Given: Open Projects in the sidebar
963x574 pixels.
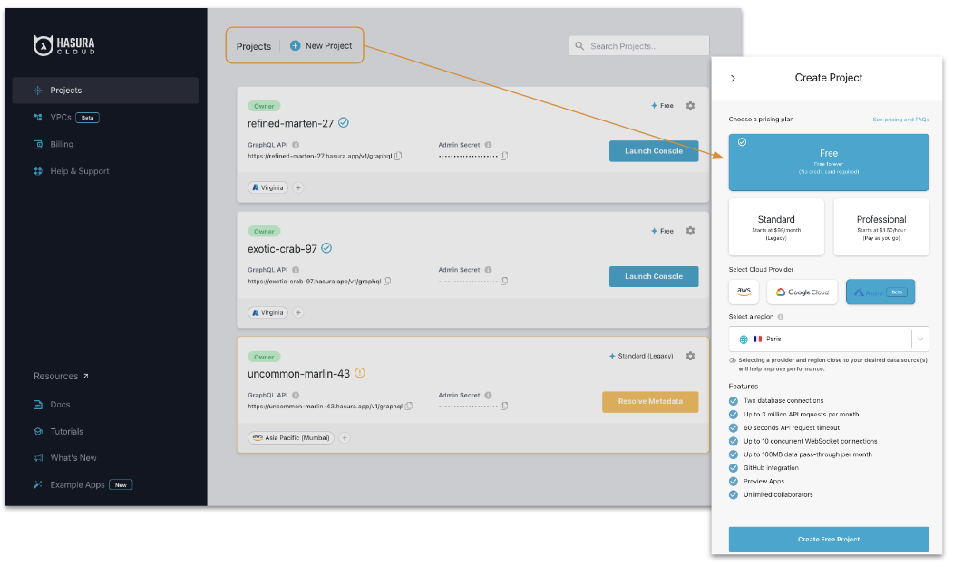Looking at the screenshot, I should point(105,91).
